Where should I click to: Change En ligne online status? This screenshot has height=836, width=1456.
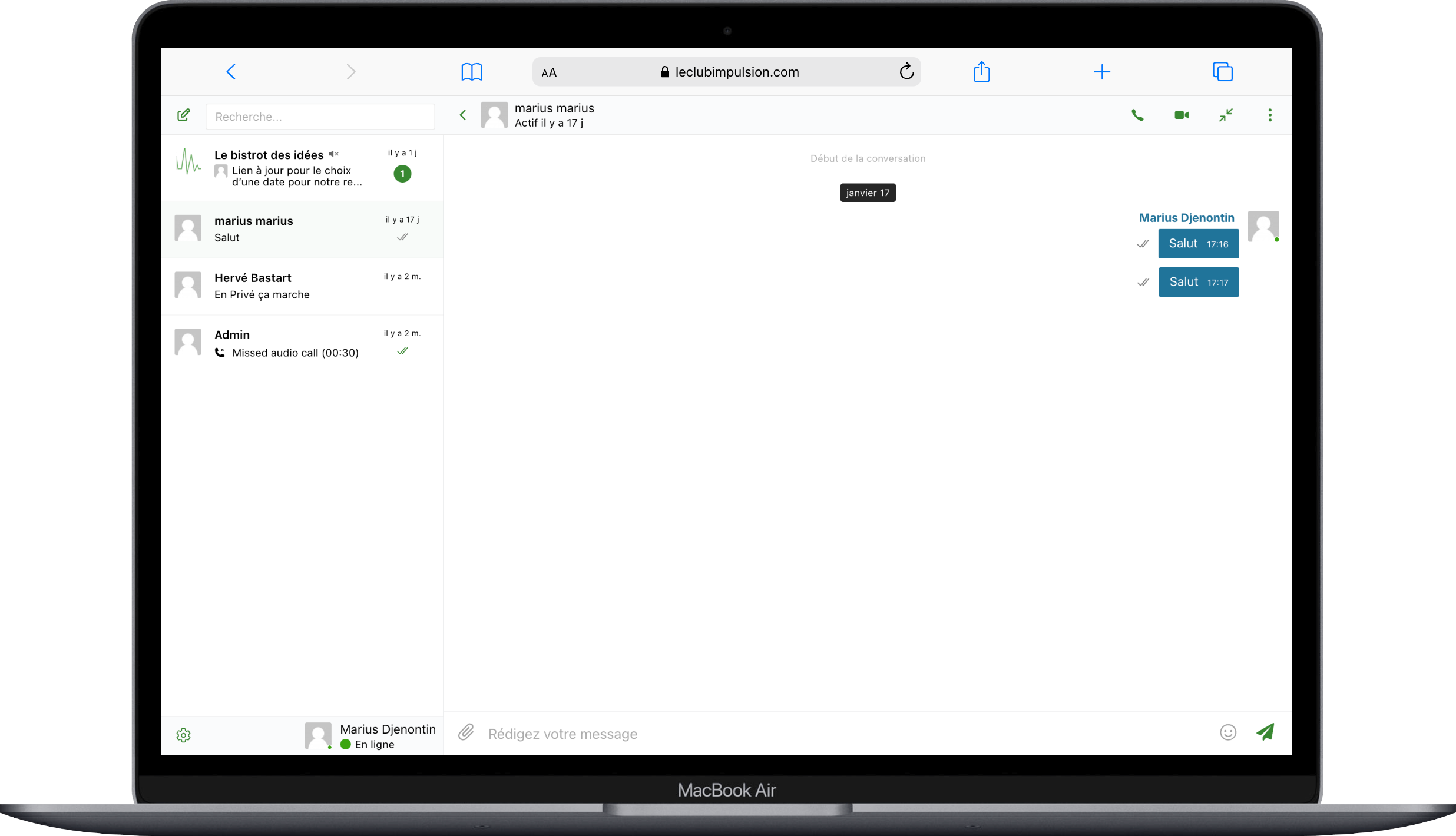coord(368,744)
